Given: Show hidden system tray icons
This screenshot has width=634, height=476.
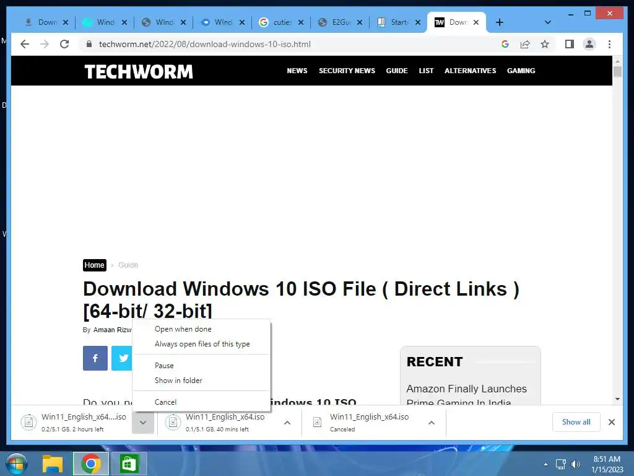Looking at the screenshot, I should [546, 464].
